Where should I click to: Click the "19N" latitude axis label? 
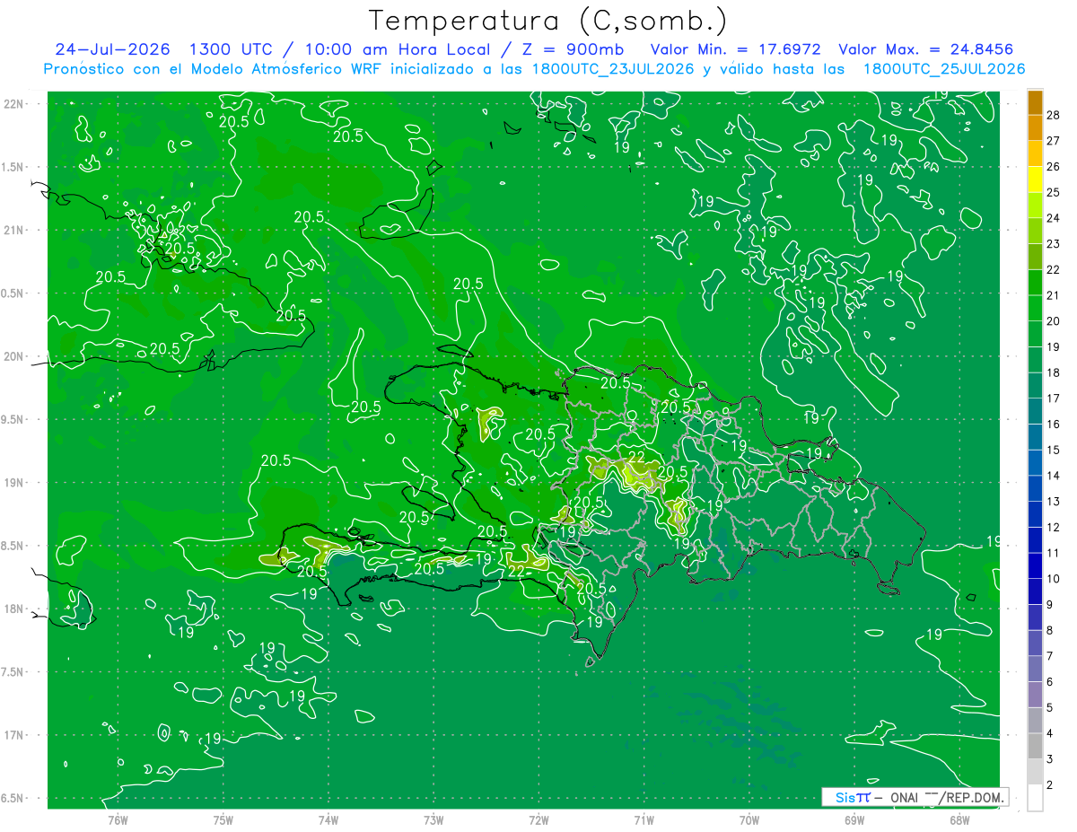15,483
